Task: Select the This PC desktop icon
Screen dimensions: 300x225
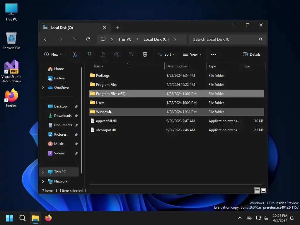Action: [11, 12]
